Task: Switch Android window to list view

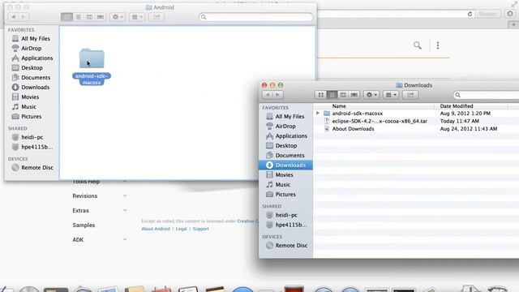Action: (x=78, y=17)
